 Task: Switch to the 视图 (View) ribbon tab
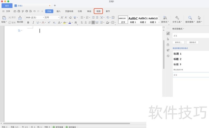(x=98, y=11)
